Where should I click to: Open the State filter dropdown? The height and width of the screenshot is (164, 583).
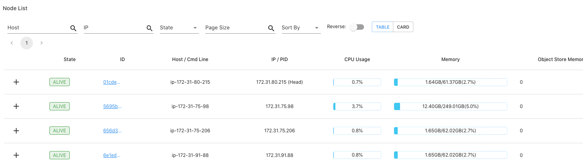pyautogui.click(x=179, y=28)
